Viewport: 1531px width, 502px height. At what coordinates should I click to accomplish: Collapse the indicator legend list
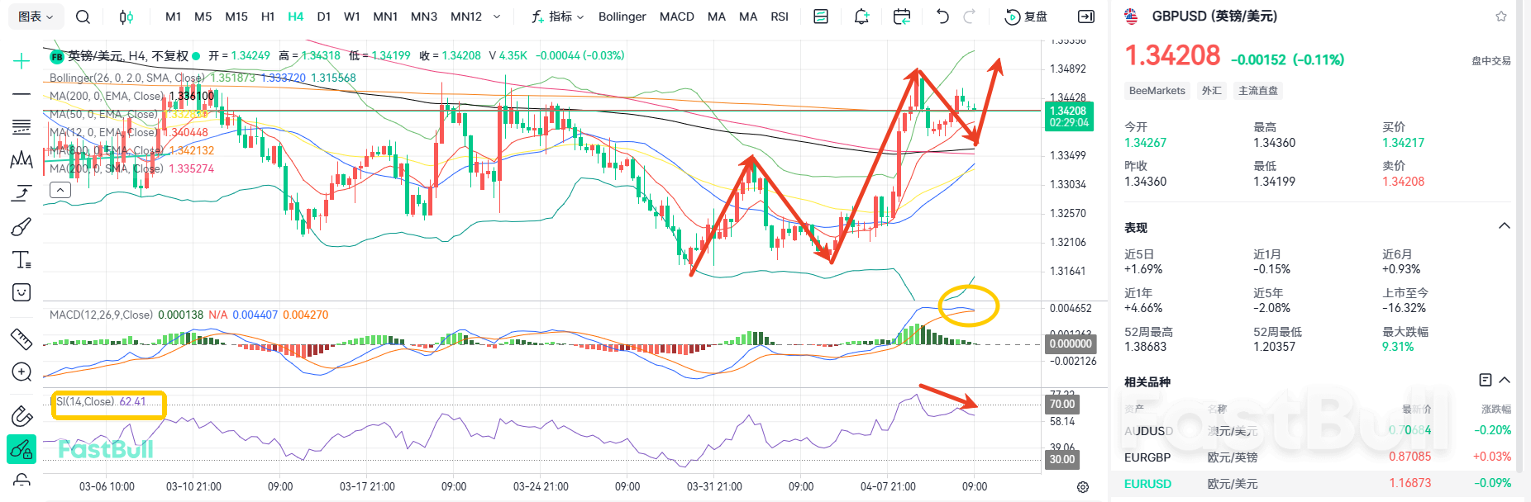pyautogui.click(x=60, y=190)
